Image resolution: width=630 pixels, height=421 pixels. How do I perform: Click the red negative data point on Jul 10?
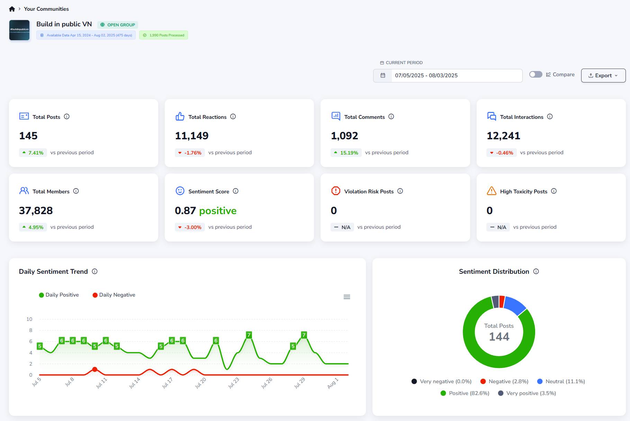95,369
